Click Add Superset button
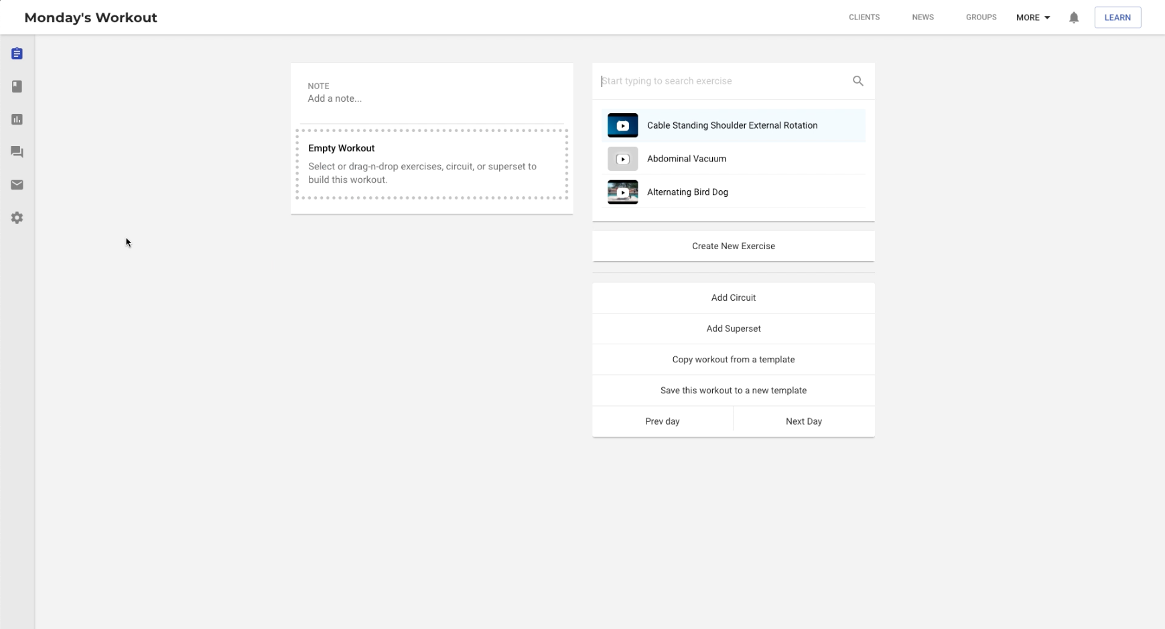 pyautogui.click(x=733, y=329)
